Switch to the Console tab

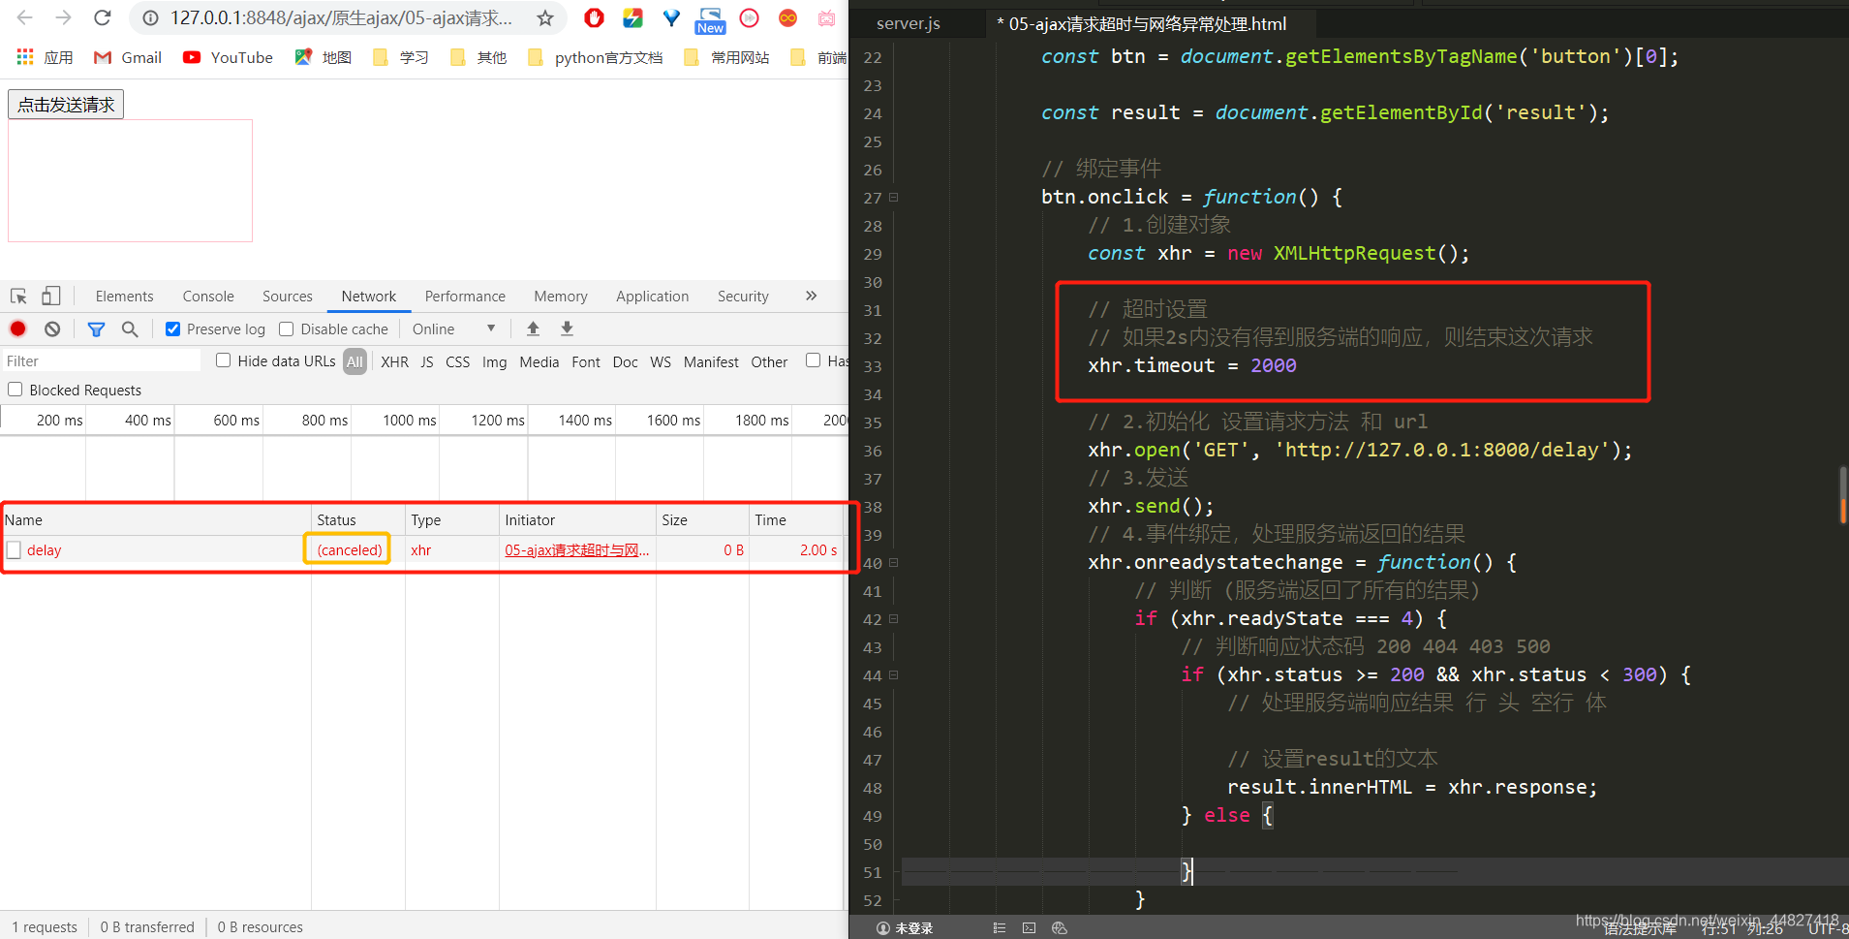208,296
